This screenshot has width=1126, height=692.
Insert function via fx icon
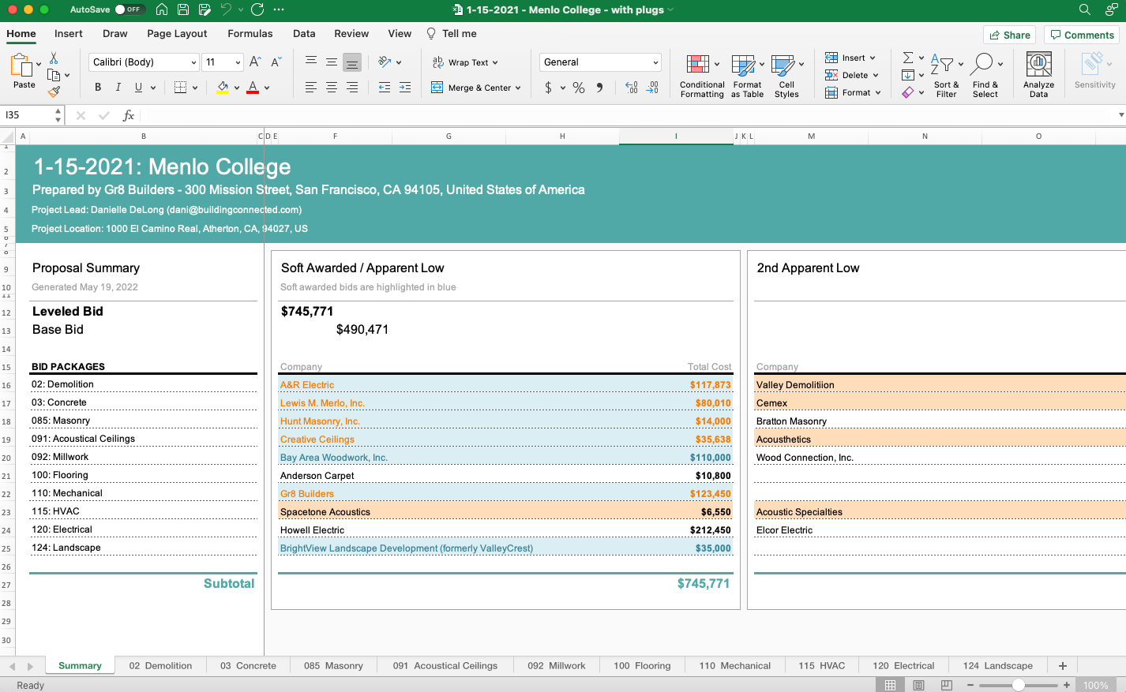coord(129,115)
